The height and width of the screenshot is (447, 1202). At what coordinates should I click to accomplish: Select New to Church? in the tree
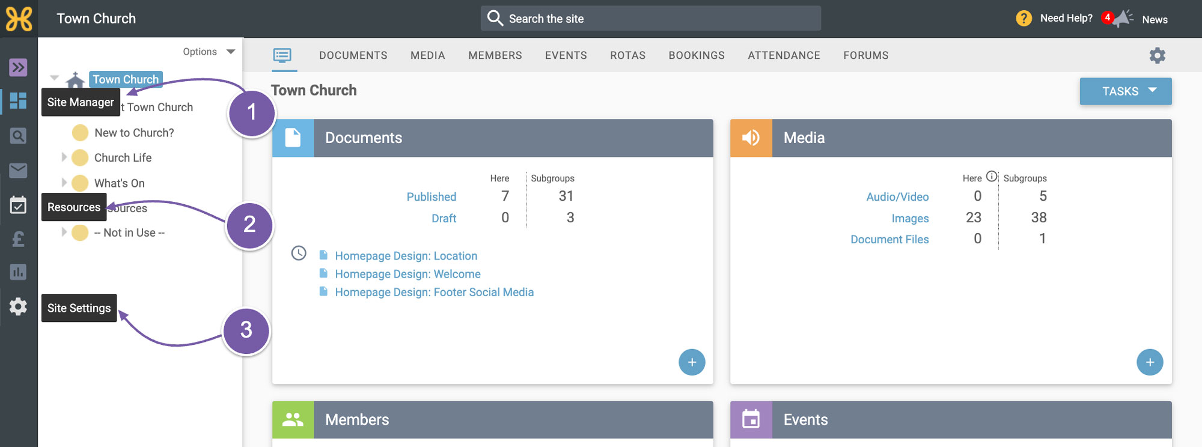(x=134, y=133)
